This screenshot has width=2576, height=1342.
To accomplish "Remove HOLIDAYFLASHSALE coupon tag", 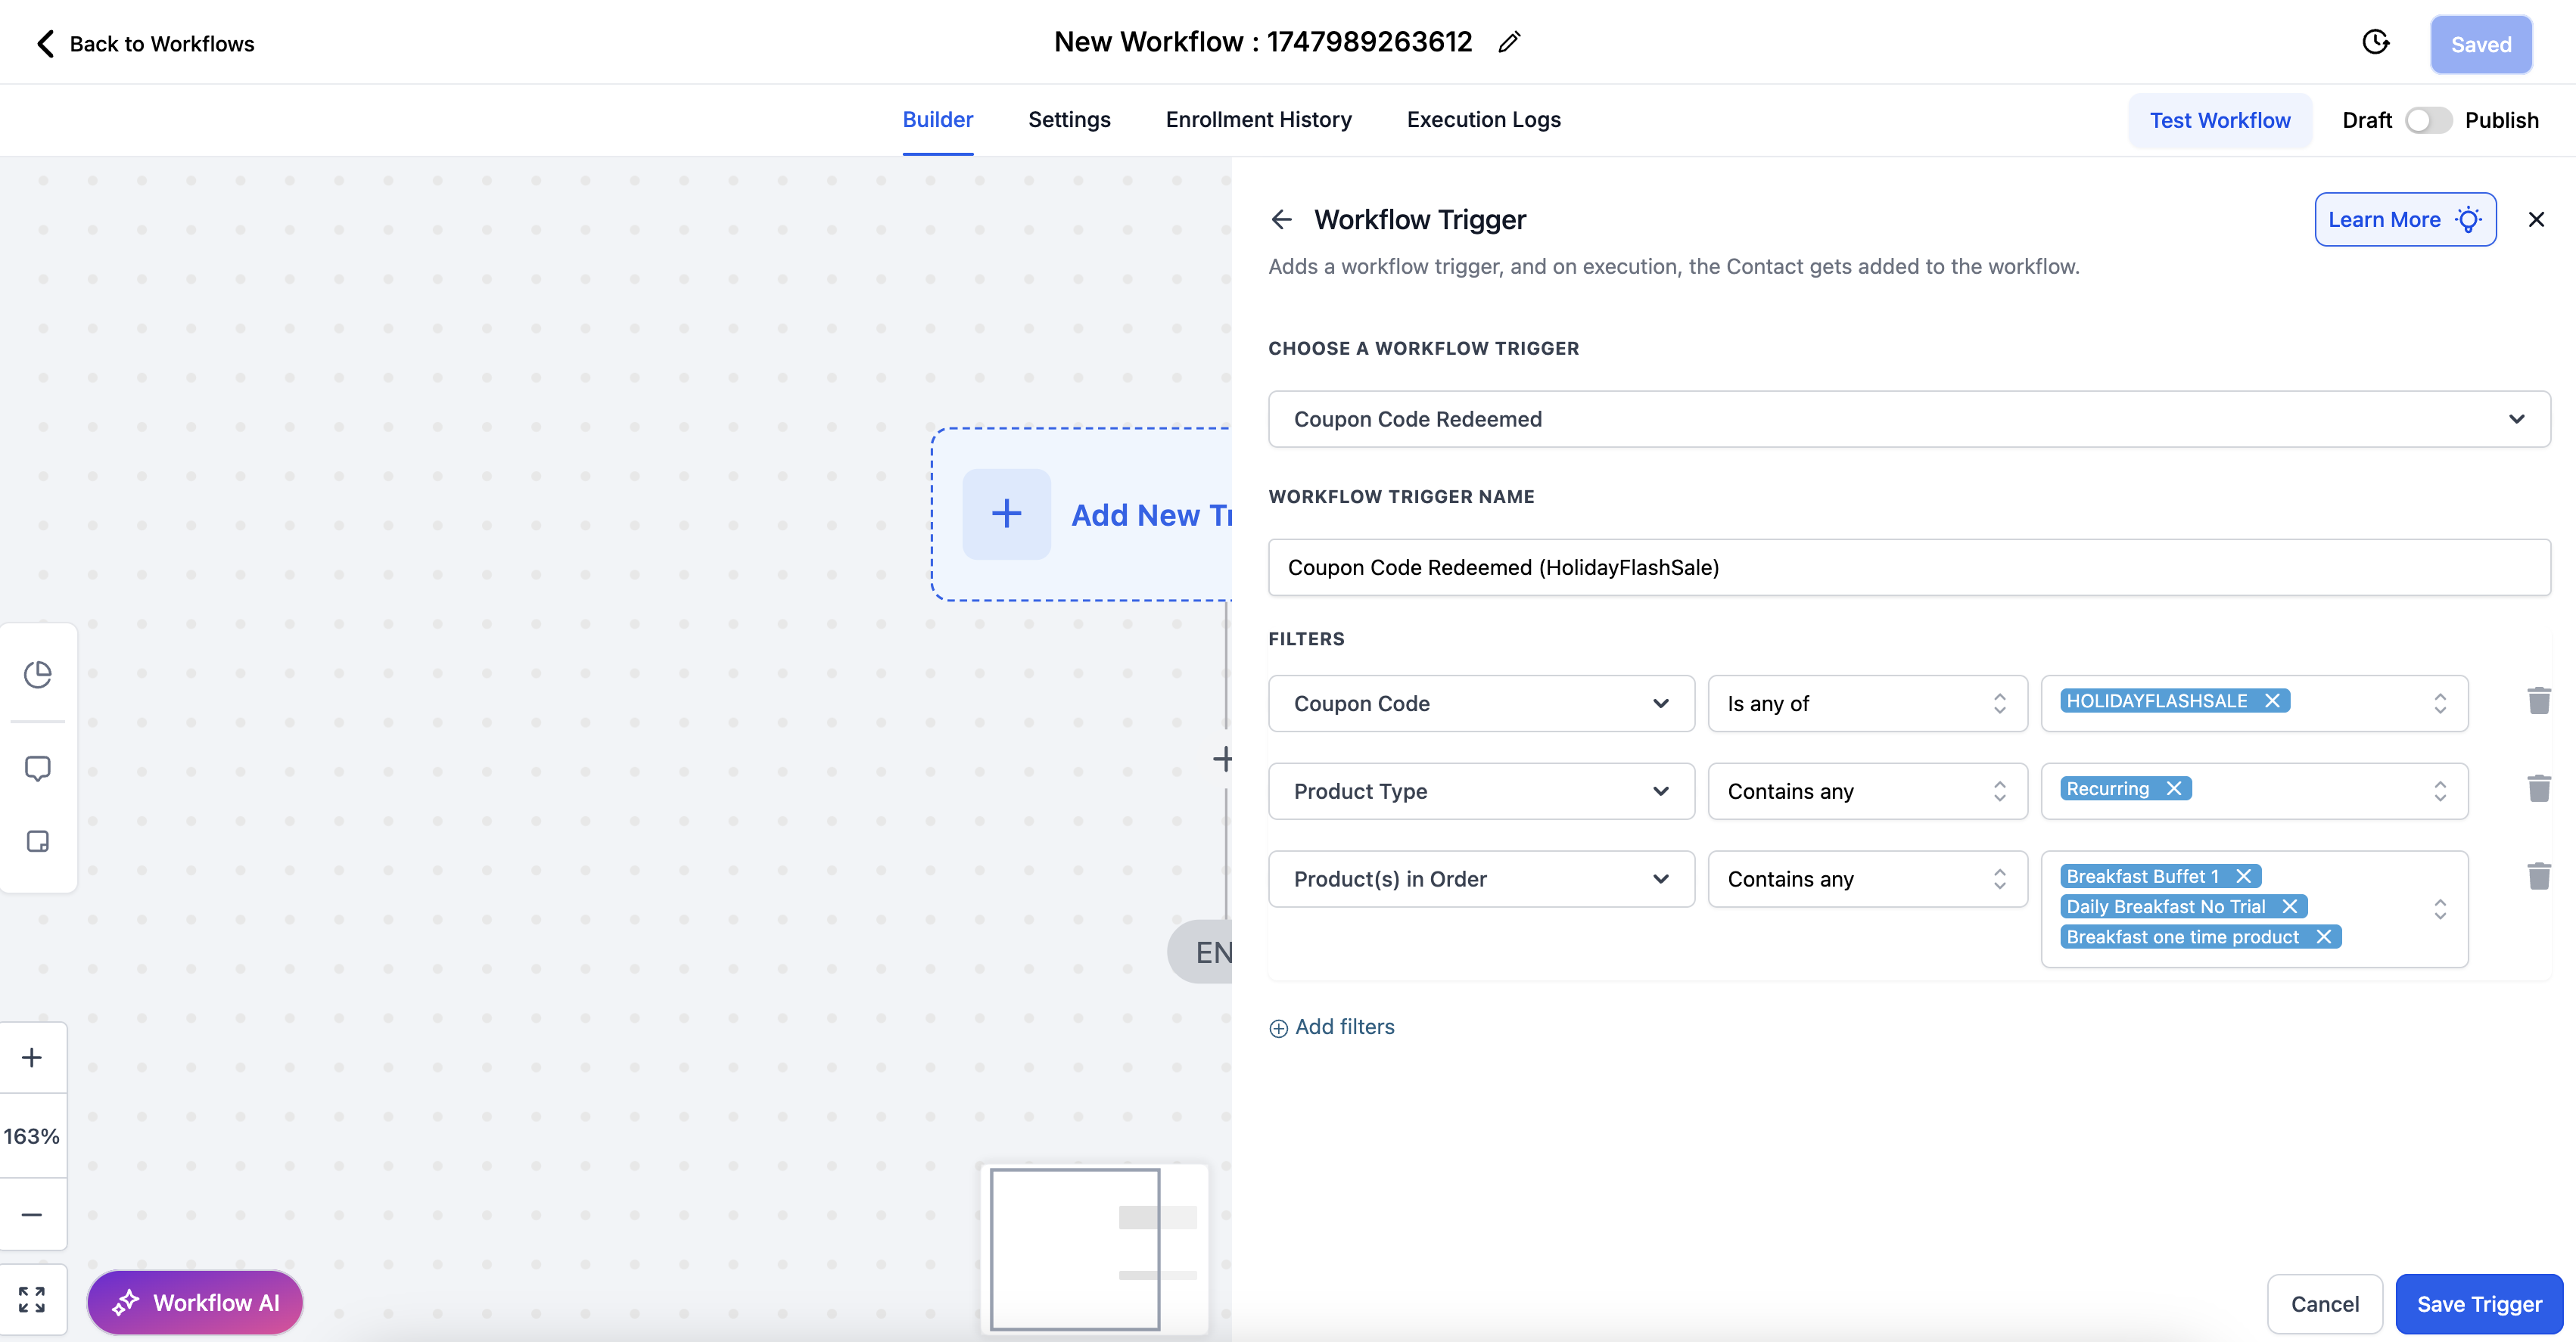I will point(2272,701).
